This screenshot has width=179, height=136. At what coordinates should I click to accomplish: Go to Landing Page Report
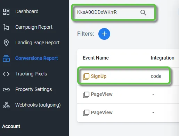point(37,43)
